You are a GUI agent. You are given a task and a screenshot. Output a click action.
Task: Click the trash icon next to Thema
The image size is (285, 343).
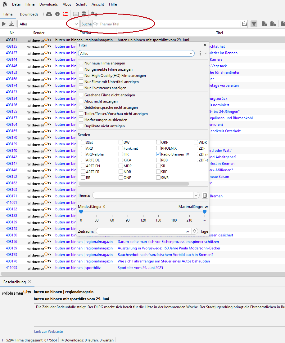click(205, 195)
